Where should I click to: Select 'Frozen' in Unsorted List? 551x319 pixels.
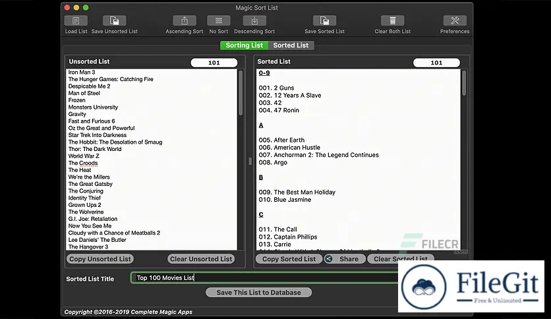coord(76,100)
